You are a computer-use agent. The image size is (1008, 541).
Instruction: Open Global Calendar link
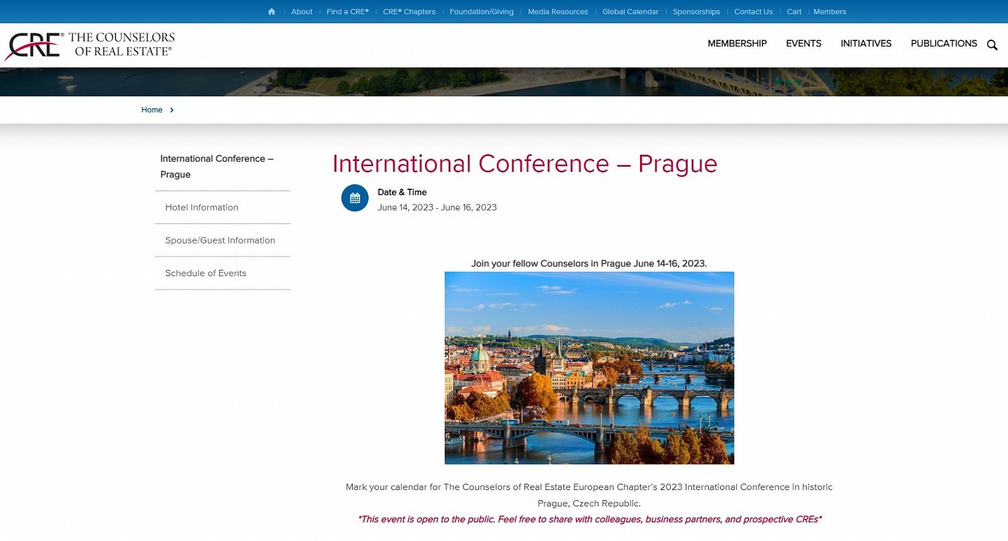630,12
